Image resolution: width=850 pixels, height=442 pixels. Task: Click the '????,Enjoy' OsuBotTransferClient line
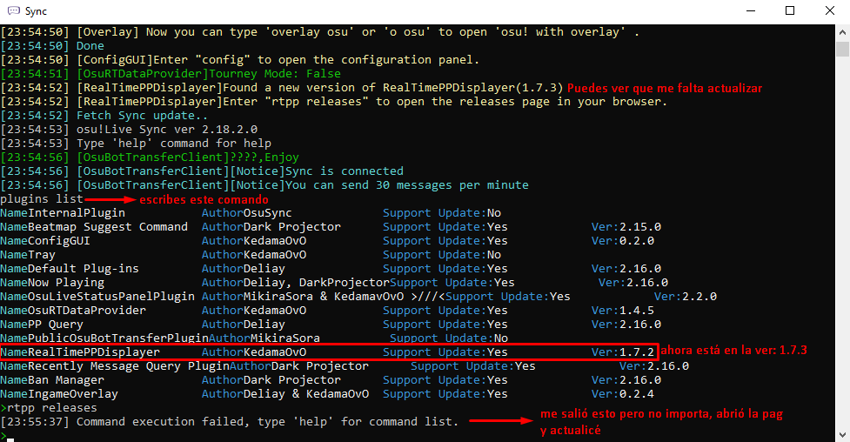[x=150, y=157]
